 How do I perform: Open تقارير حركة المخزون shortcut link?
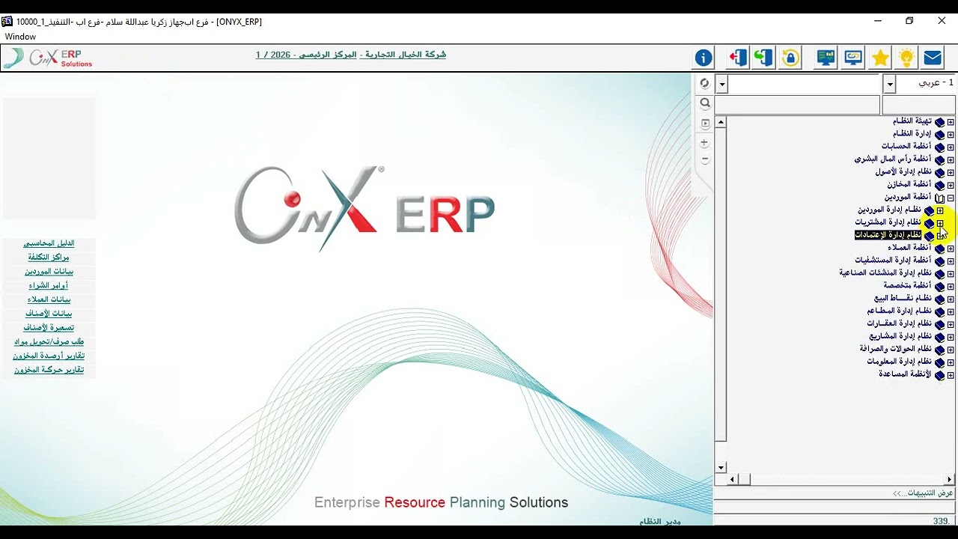click(49, 370)
